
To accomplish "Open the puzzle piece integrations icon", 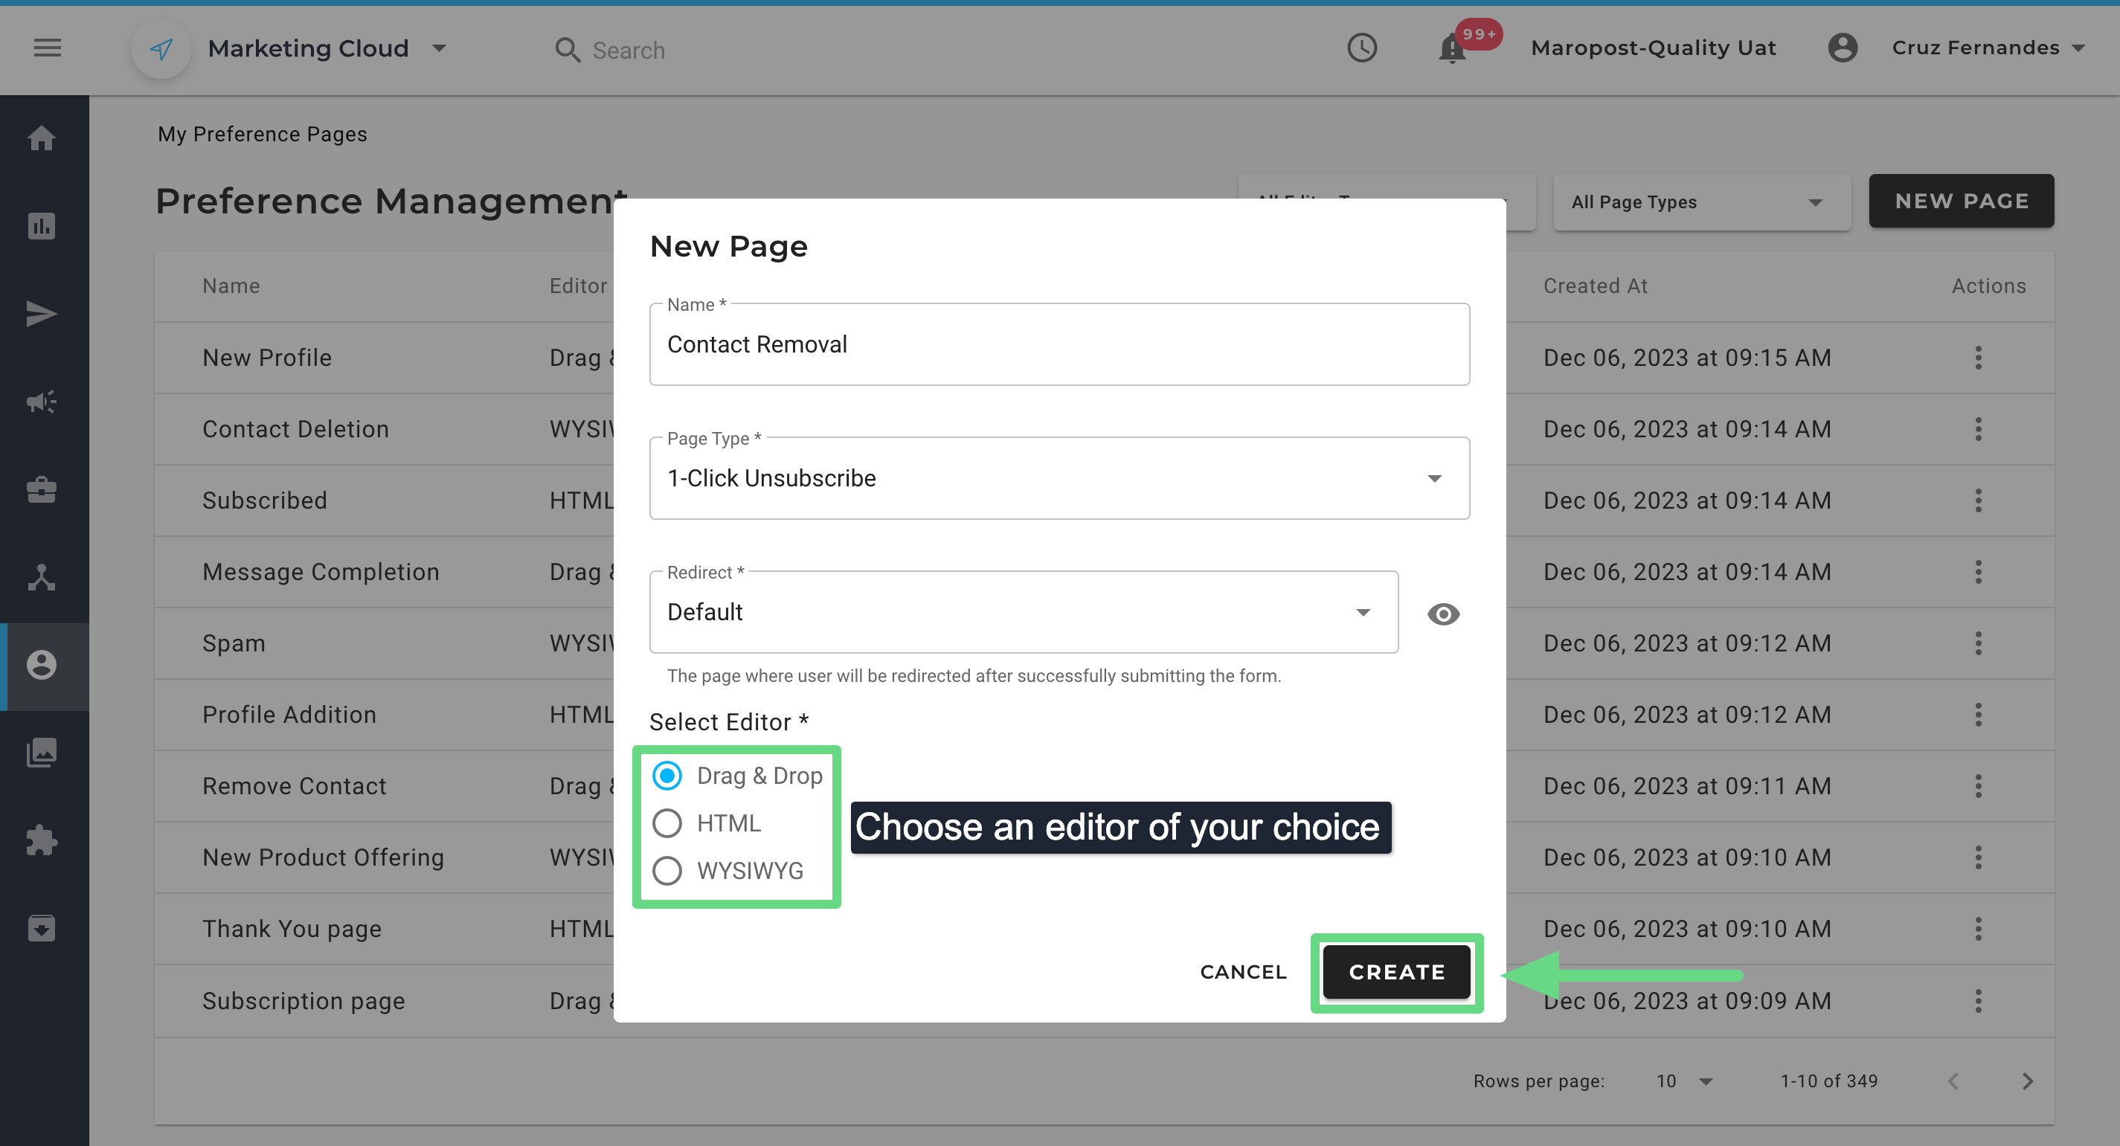I will [41, 841].
